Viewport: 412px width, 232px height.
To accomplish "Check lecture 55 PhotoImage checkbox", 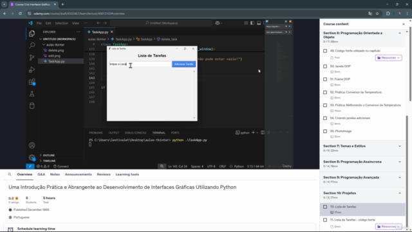I will (x=325, y=131).
